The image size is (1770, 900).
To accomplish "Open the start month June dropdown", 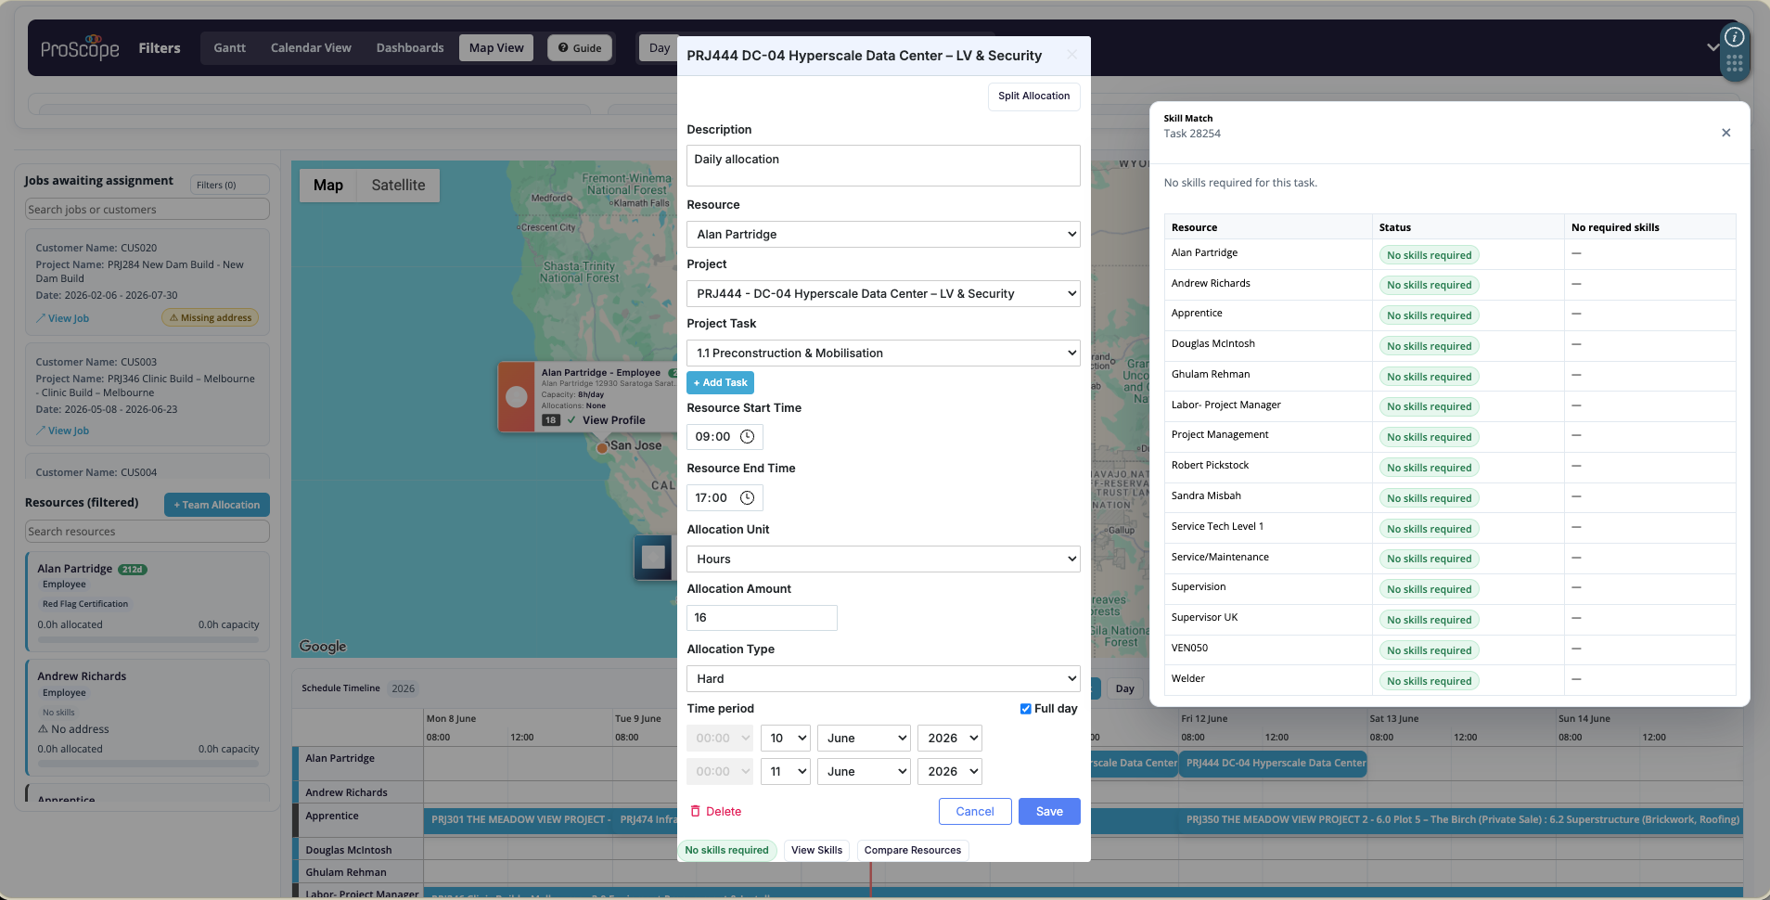I will [x=864, y=739].
